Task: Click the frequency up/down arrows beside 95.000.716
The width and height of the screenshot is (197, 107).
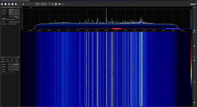Action: (56, 4)
